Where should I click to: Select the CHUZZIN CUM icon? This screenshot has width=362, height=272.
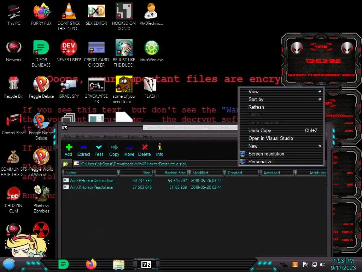pos(14,200)
